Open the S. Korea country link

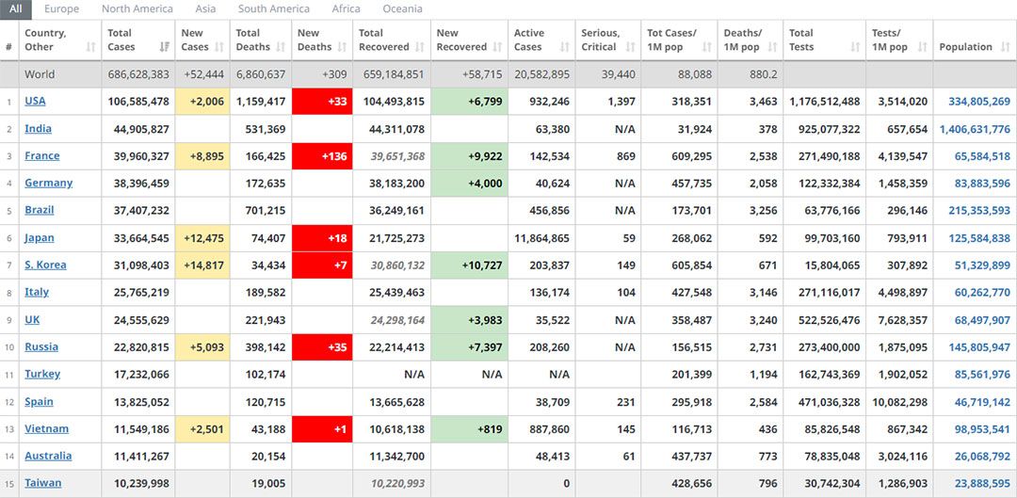(45, 265)
